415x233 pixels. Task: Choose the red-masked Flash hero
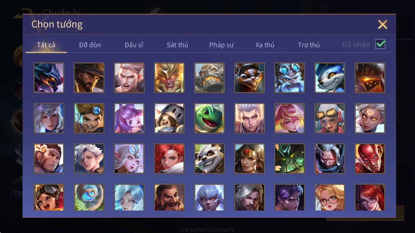[370, 158]
